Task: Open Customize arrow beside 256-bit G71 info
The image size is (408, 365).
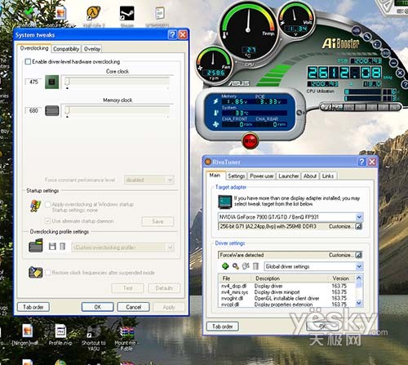Action: (359, 226)
